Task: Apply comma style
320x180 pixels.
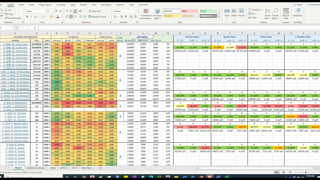Action: pyautogui.click(x=125, y=17)
